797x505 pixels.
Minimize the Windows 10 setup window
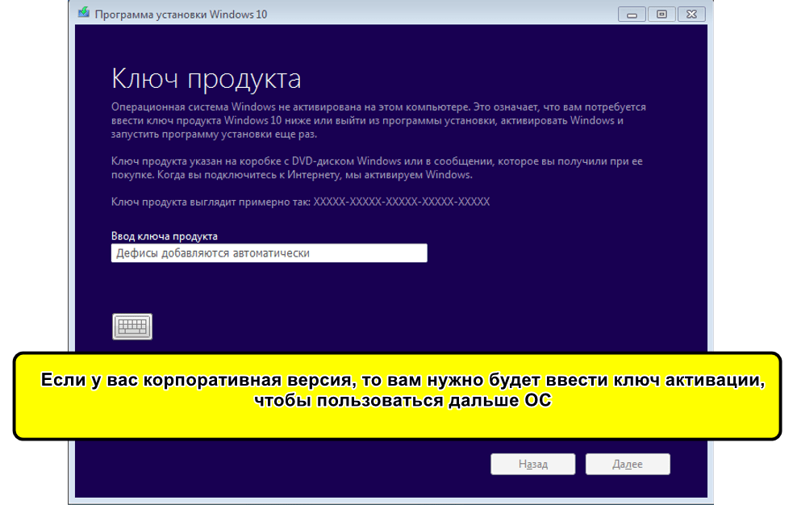coord(632,14)
